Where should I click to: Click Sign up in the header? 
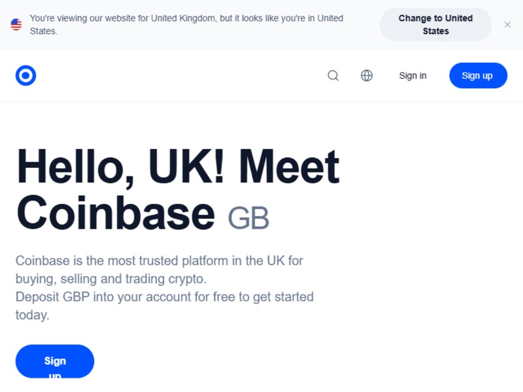pyautogui.click(x=478, y=76)
